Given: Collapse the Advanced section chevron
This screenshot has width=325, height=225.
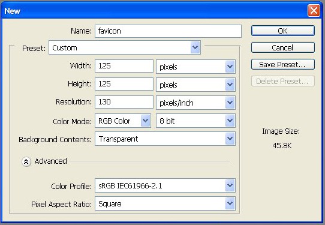Looking at the screenshot, I should (x=26, y=161).
